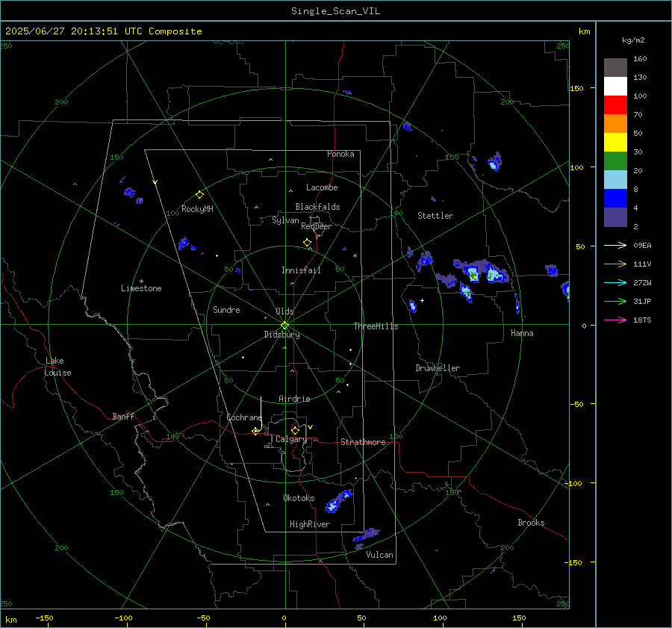The image size is (672, 628).
Task: Click the 09EA legend label
Action: [642, 245]
